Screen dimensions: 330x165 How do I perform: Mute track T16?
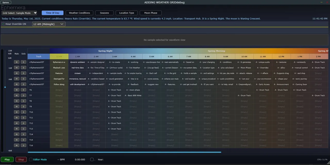click(x=16, y=145)
